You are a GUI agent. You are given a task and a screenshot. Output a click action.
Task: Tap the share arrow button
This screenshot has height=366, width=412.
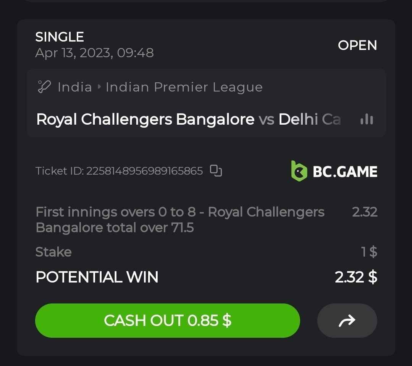point(347,320)
